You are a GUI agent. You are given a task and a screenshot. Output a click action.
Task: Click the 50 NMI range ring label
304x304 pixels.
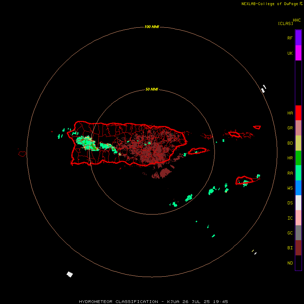[152, 90]
